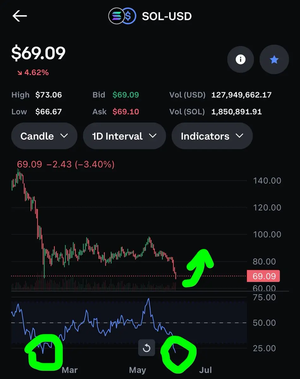This screenshot has width=300, height=379.
Task: Tap the Mar date axis label
Action: [69, 370]
